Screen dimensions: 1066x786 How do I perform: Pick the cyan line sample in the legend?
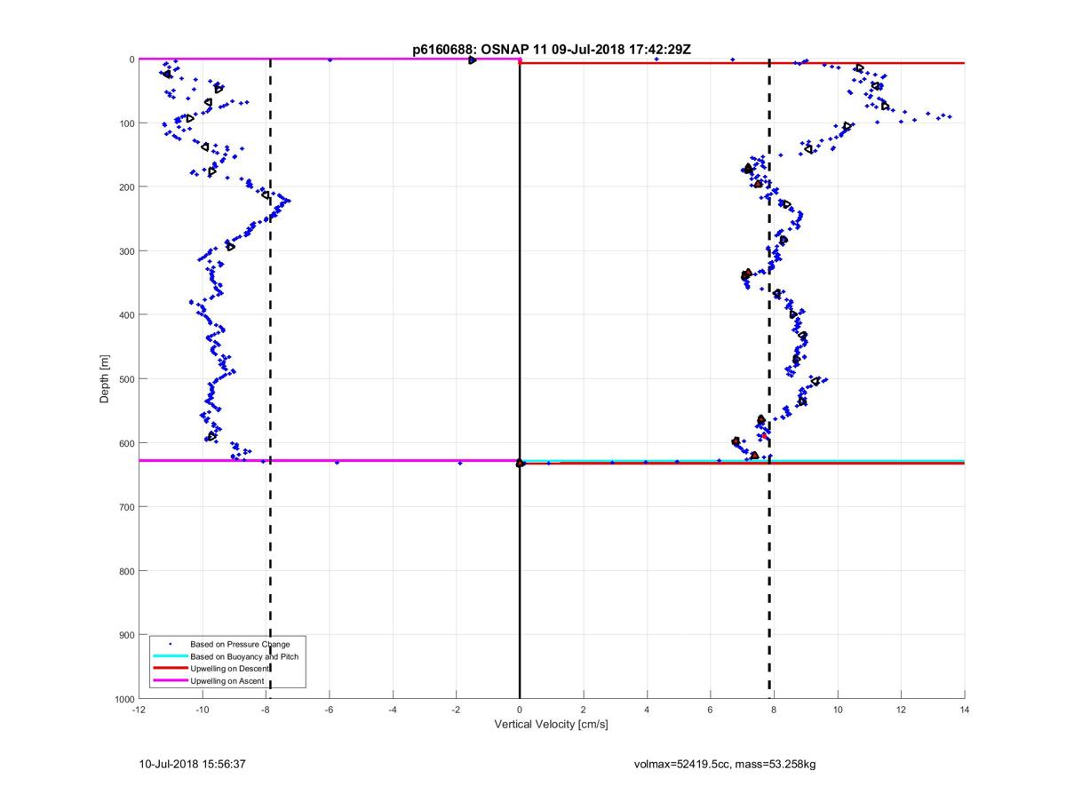169,656
